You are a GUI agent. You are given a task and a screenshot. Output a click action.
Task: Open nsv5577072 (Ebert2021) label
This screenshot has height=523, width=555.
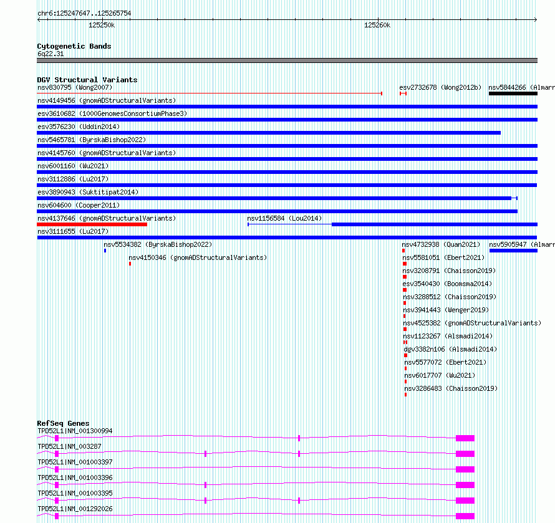tap(445, 362)
